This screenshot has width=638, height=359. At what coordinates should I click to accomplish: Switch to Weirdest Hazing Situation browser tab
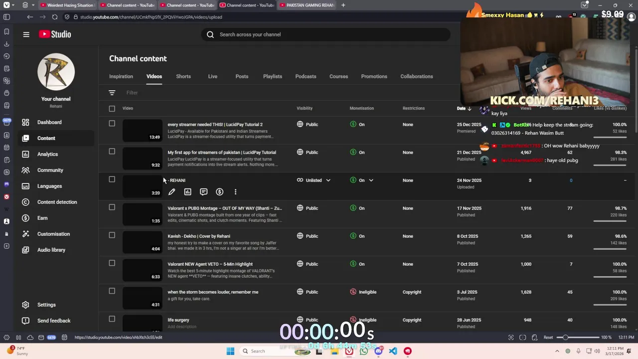(67, 5)
